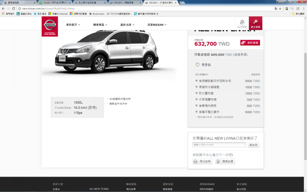Click the 632,700 TWD price
The height and width of the screenshot is (192, 307).
(212, 44)
